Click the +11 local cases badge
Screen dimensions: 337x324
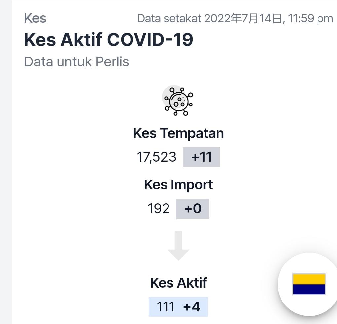pyautogui.click(x=202, y=157)
